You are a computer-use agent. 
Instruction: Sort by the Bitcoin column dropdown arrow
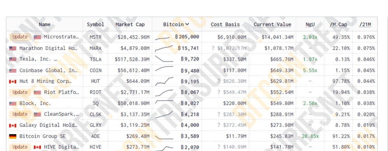(187, 24)
